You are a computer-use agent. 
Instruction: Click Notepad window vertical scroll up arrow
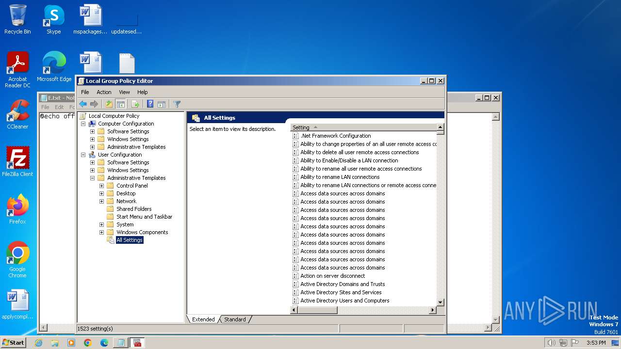coord(495,117)
